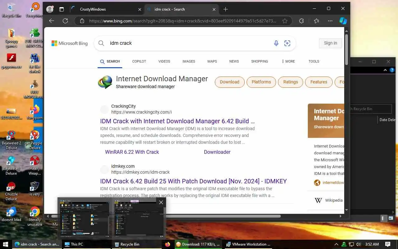Open the Copilot sidebar icon in Edge
This screenshot has height=249, width=398.
point(343,21)
